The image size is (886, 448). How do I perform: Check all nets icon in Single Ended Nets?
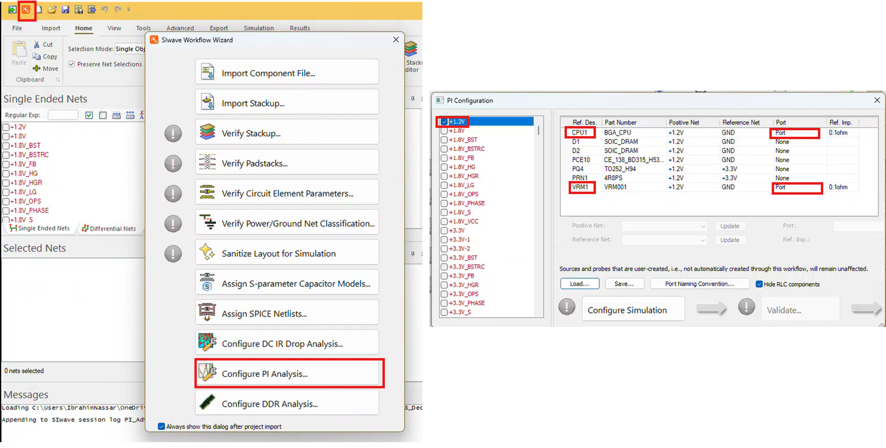[89, 115]
